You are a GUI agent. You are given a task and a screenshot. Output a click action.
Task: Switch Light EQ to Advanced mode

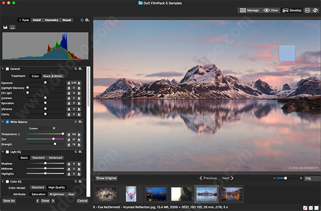55,158
